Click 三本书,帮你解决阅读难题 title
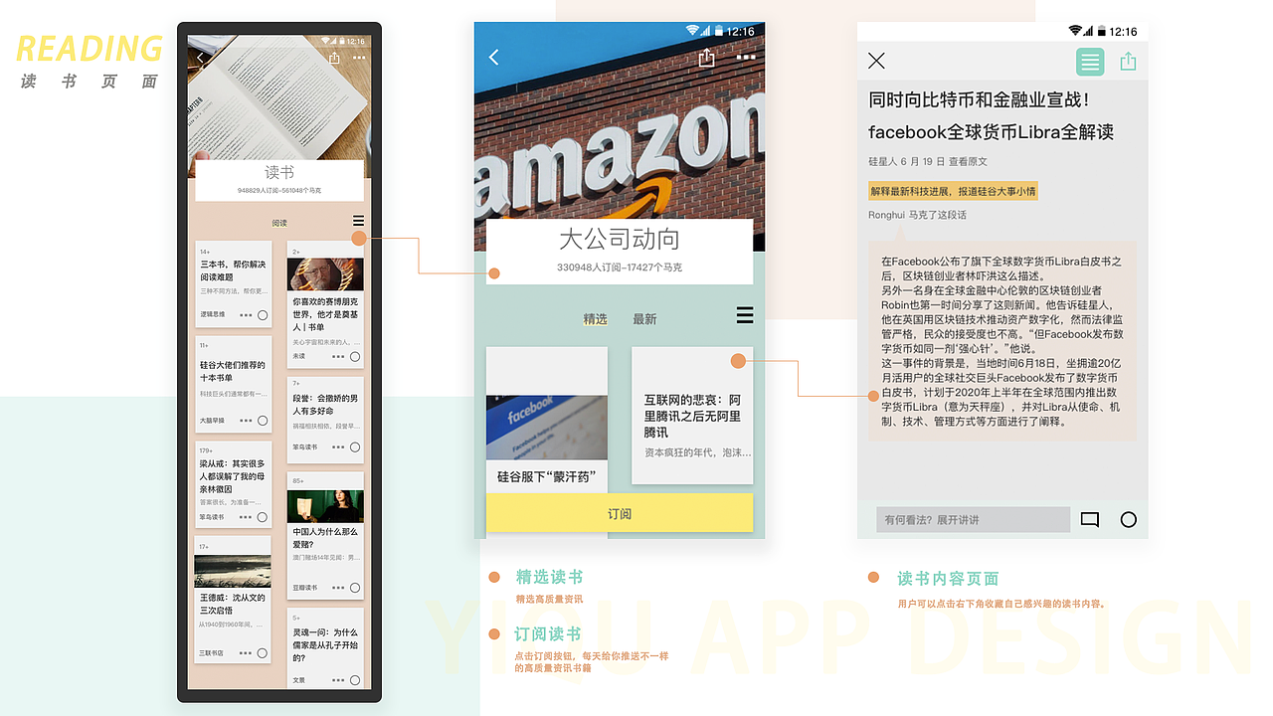The image size is (1273, 716). [x=233, y=270]
